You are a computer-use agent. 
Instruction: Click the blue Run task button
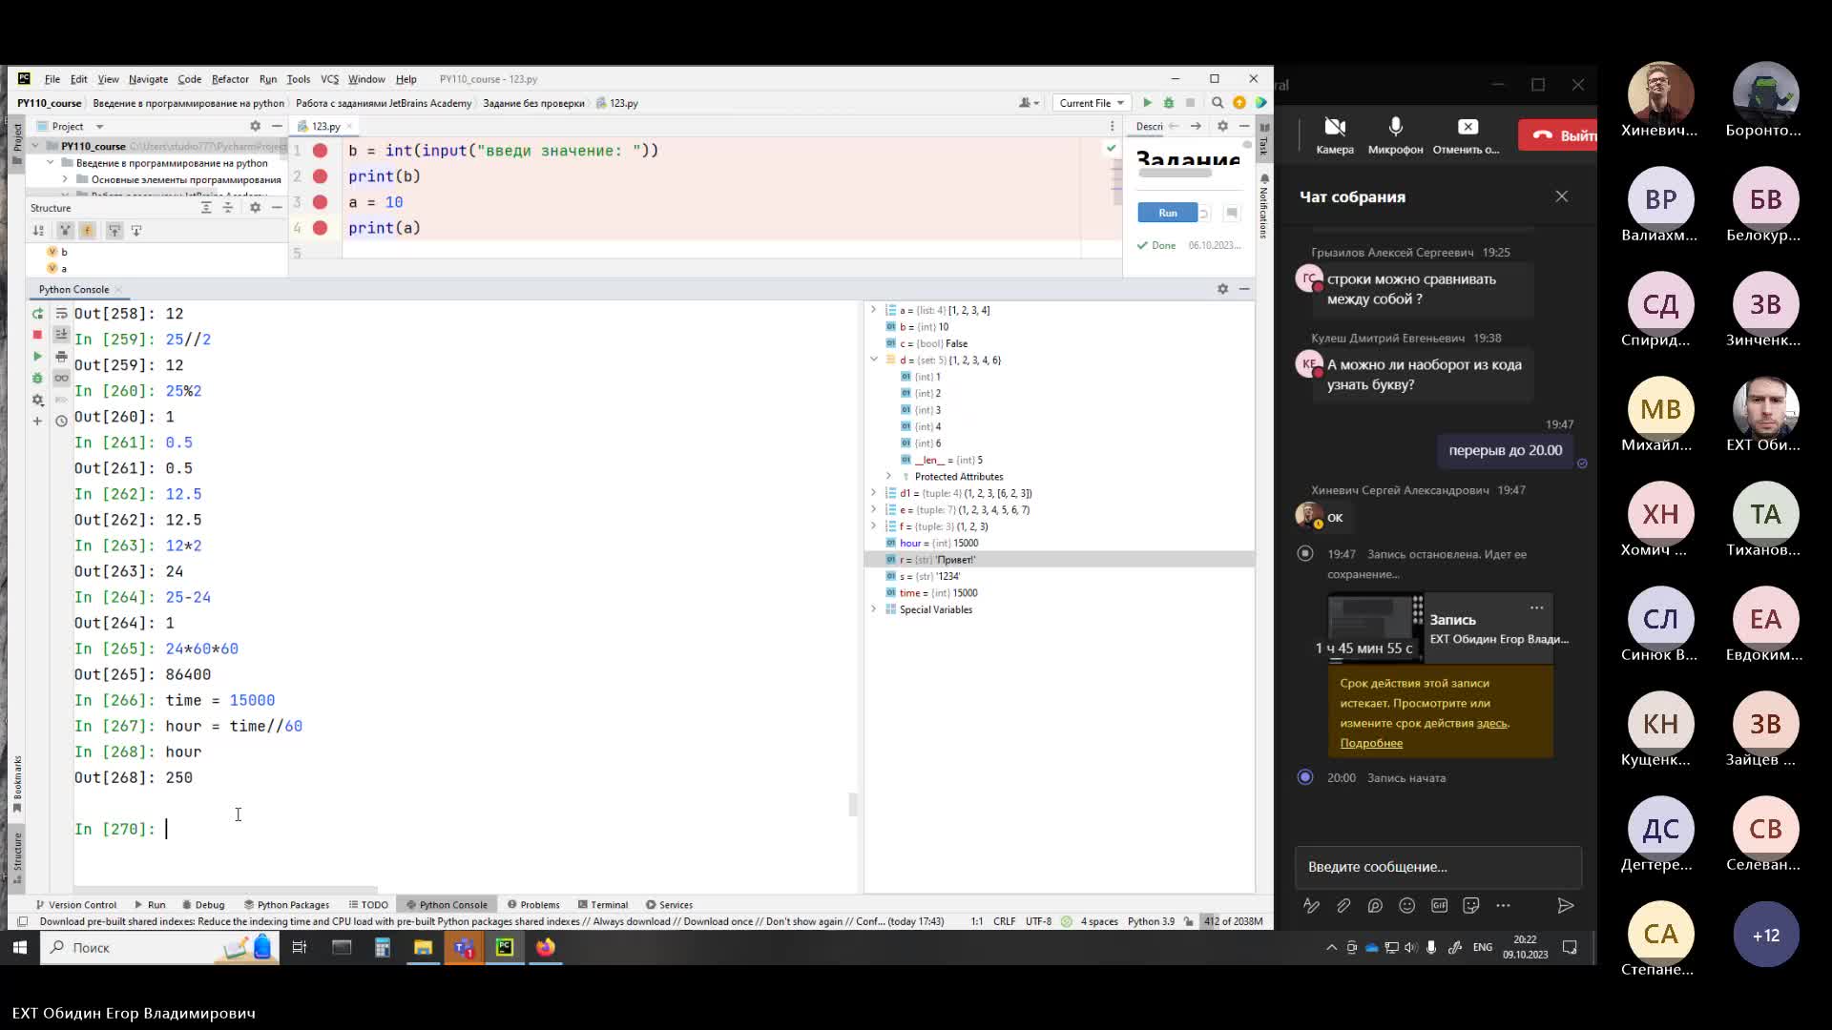point(1167,213)
